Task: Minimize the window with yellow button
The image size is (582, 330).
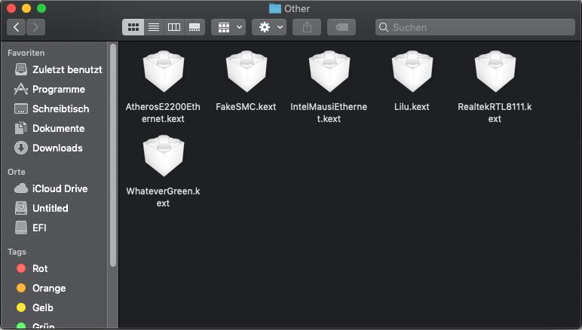Action: click(26, 8)
